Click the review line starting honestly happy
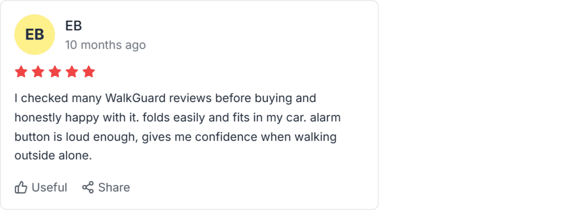 [x=177, y=117]
